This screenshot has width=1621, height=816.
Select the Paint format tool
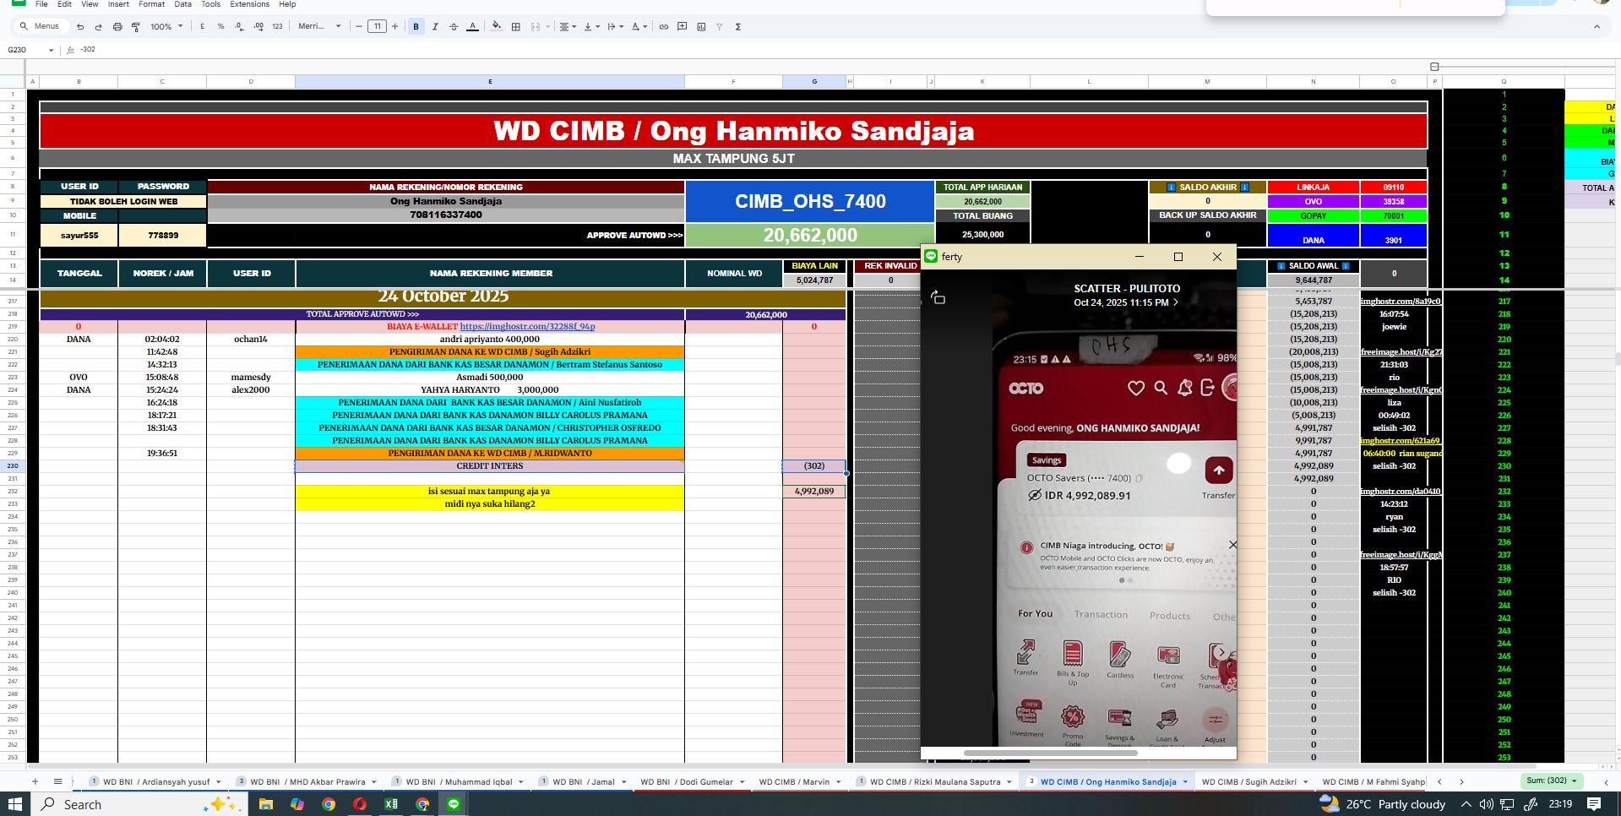pos(136,27)
